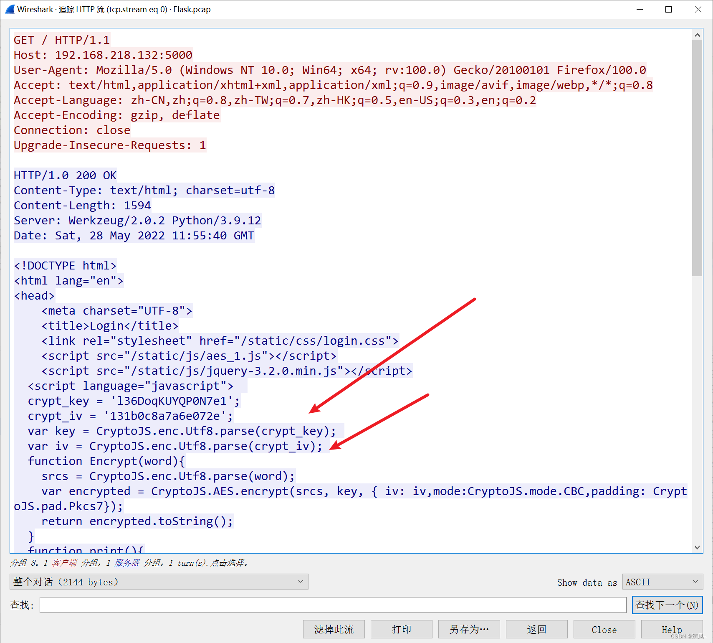The width and height of the screenshot is (713, 643).
Task: Click the Server: Werkzeug/2.0.2 line
Action: [x=137, y=221]
